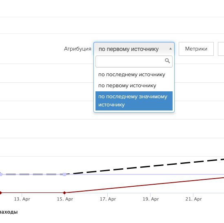Click the '17. Apr' axis label
224x223 pixels.
click(x=108, y=199)
